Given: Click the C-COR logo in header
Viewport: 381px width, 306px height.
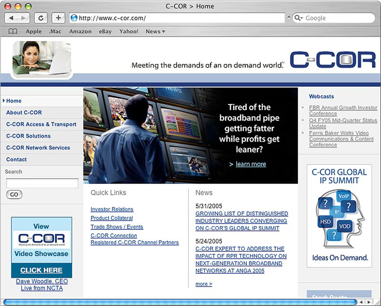Looking at the screenshot, I should [332, 60].
